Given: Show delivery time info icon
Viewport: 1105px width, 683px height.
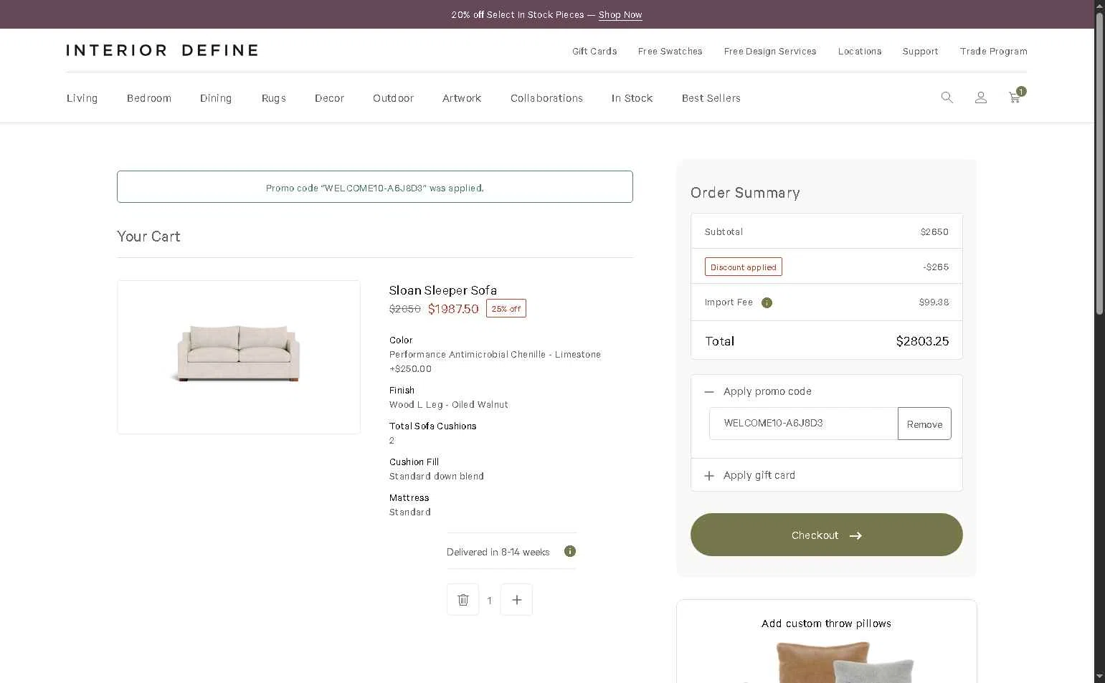Looking at the screenshot, I should pyautogui.click(x=569, y=551).
